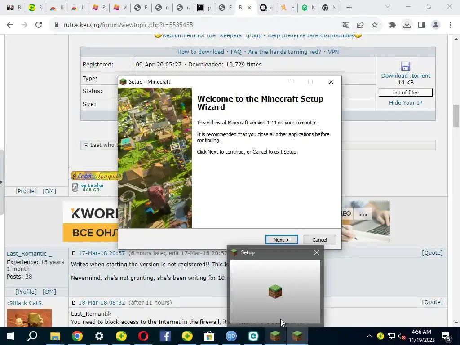
Task: Open Profile link under Last_Romantic post
Action: 26,292
